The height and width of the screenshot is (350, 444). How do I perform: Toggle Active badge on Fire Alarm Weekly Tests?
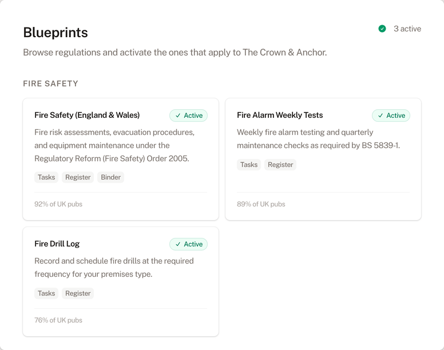pos(391,116)
